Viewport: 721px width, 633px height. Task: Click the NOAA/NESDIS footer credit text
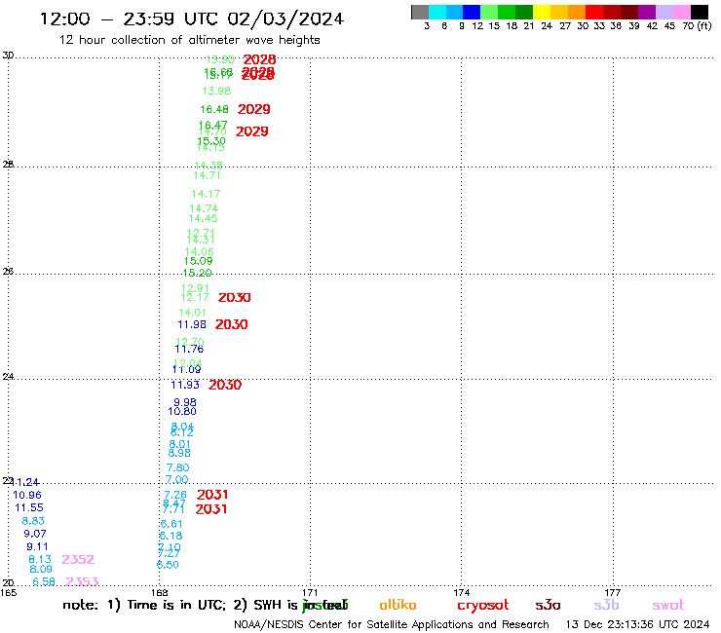pos(392,625)
